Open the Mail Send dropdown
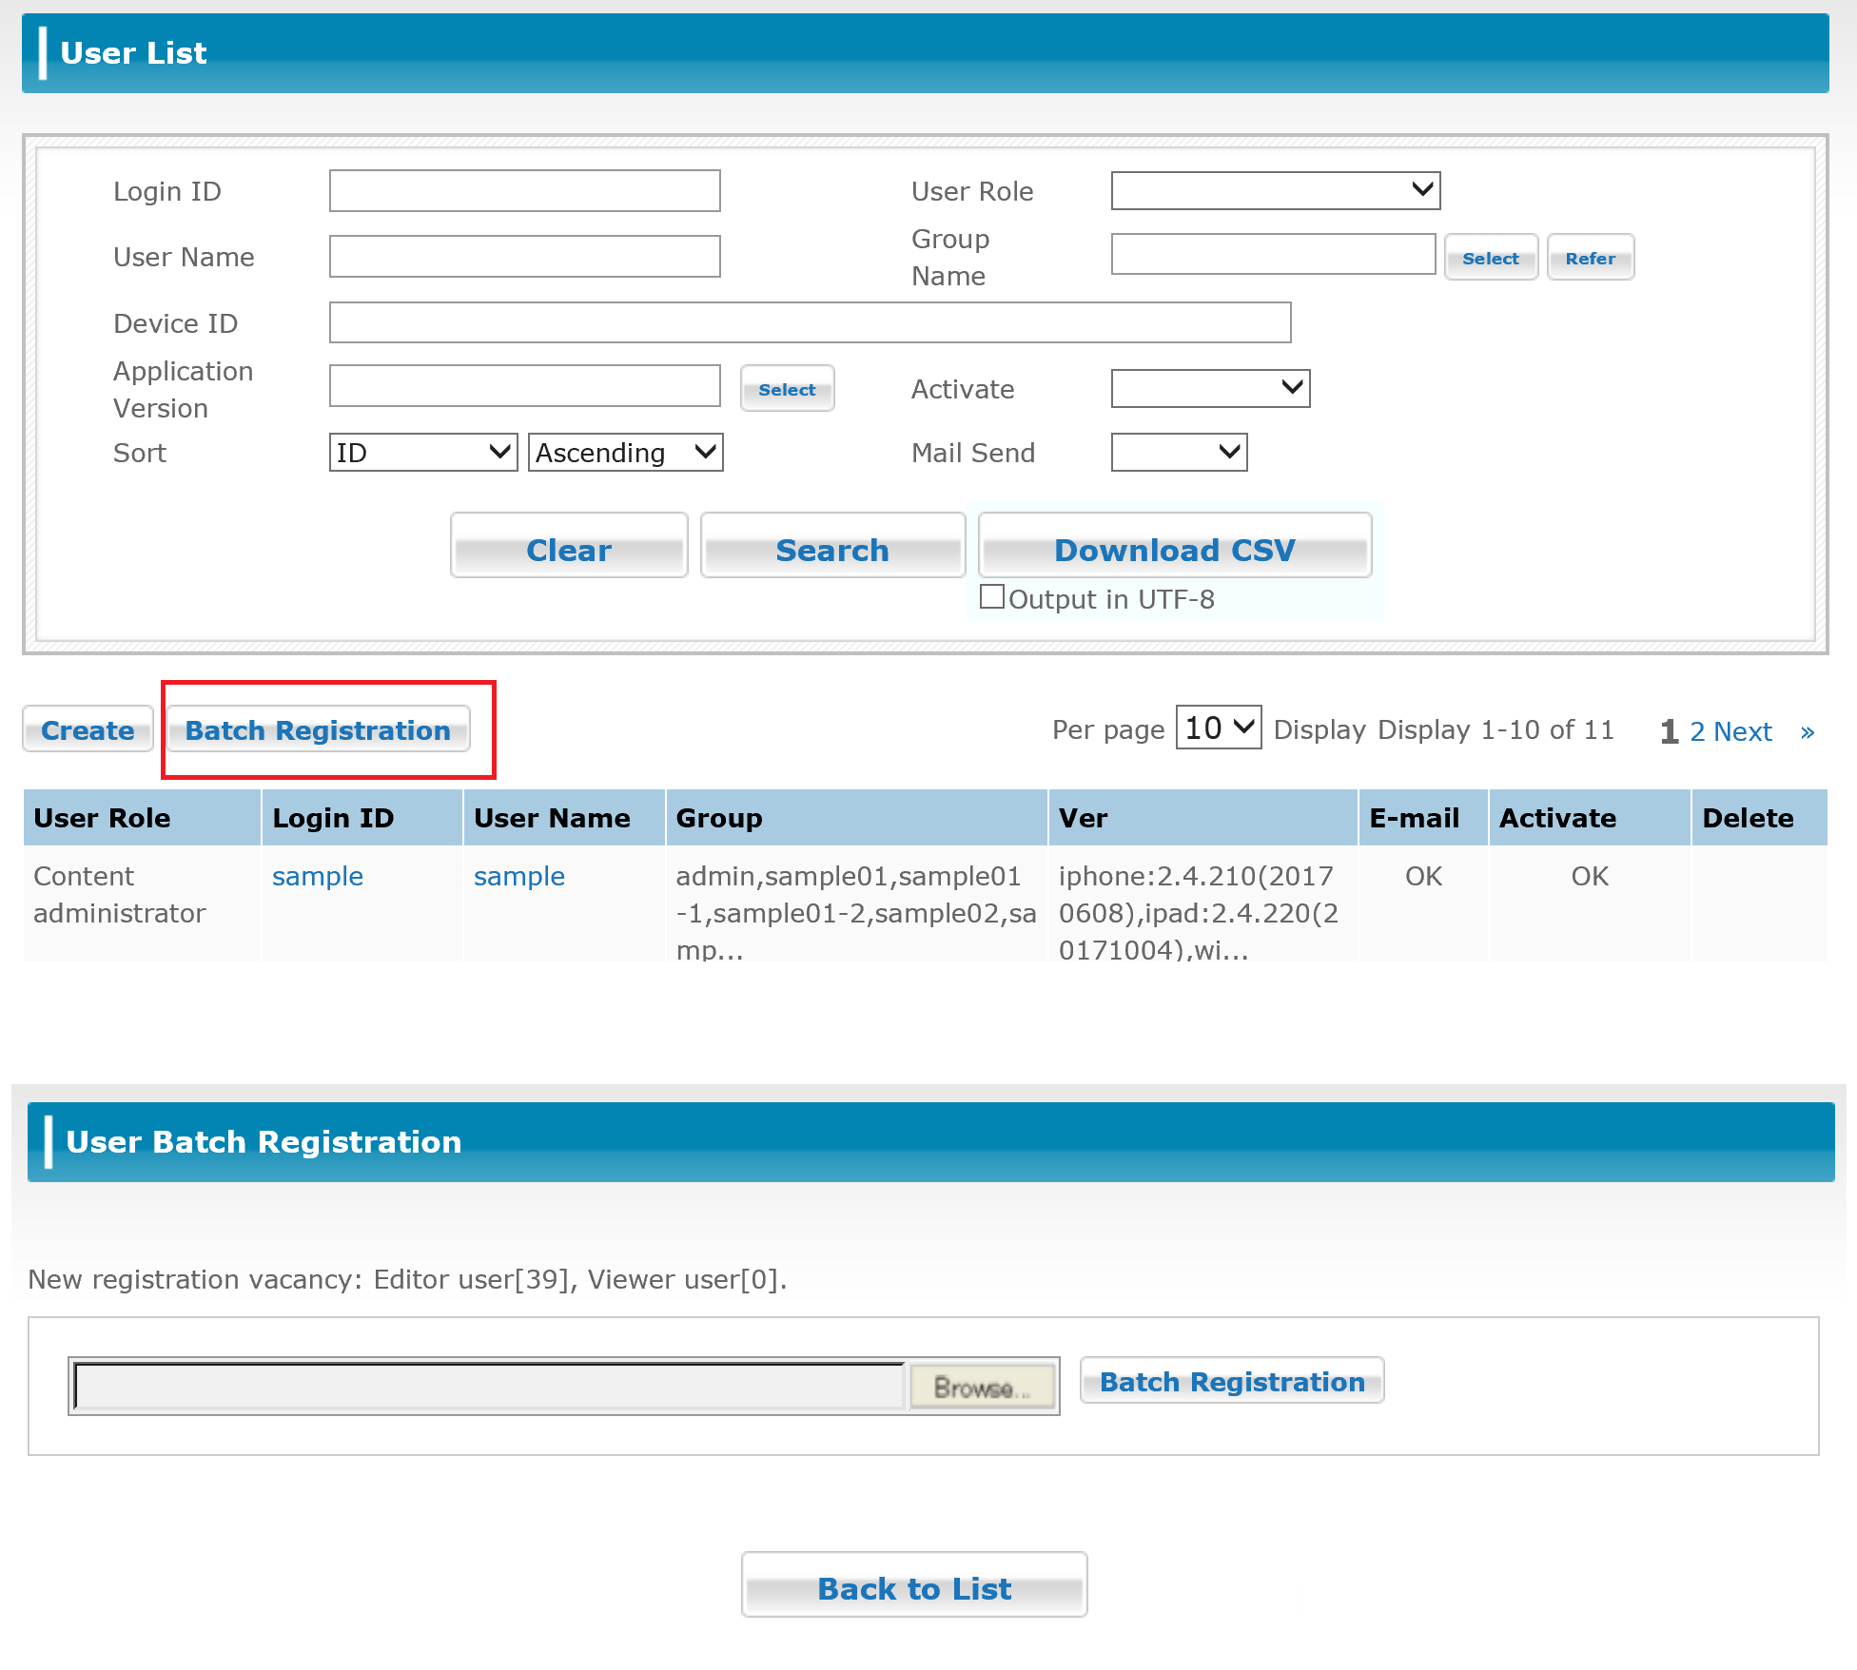This screenshot has width=1857, height=1670. tap(1179, 452)
